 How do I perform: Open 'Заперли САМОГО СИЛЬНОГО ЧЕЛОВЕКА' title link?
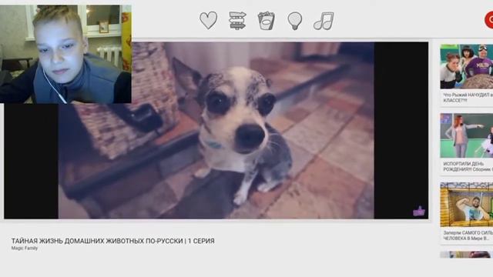[x=468, y=235]
